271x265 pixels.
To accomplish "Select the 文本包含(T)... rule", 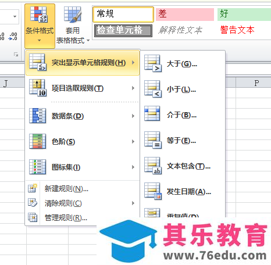I will (x=183, y=166).
